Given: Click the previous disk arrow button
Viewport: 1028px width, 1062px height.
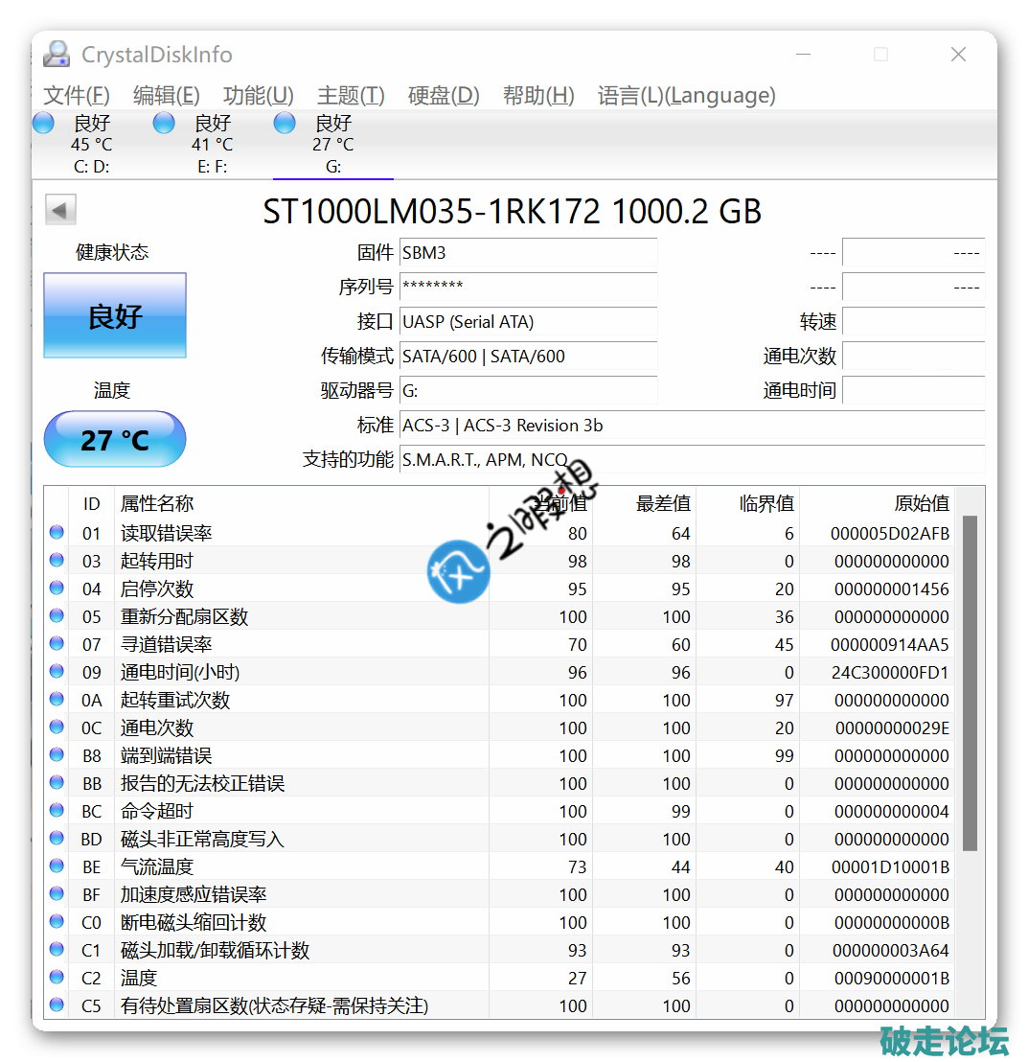Looking at the screenshot, I should 60,210.
